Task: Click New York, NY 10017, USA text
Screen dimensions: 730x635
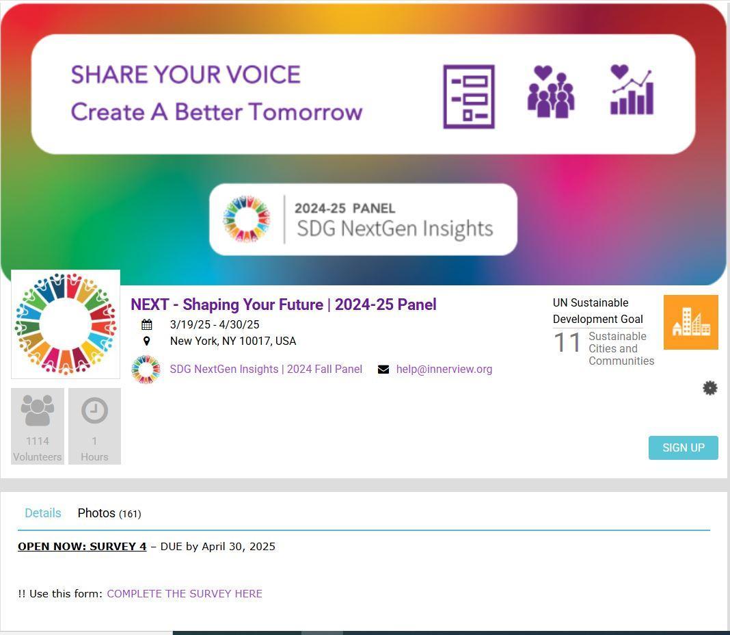Action: tap(233, 341)
